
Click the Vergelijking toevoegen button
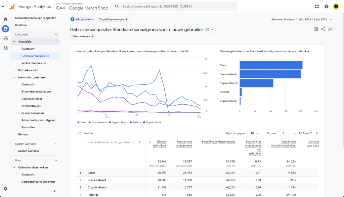click(113, 19)
